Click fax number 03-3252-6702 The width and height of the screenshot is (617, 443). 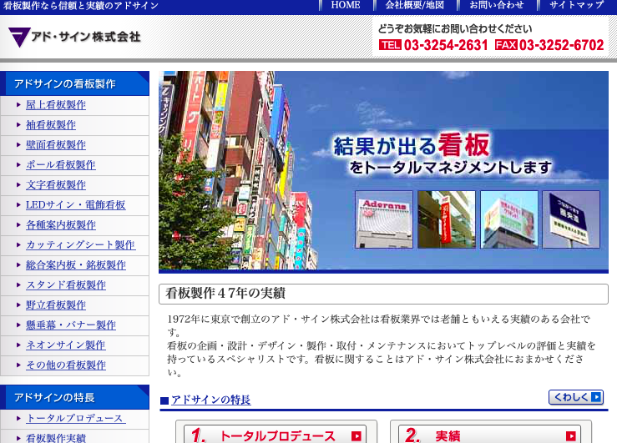[562, 45]
